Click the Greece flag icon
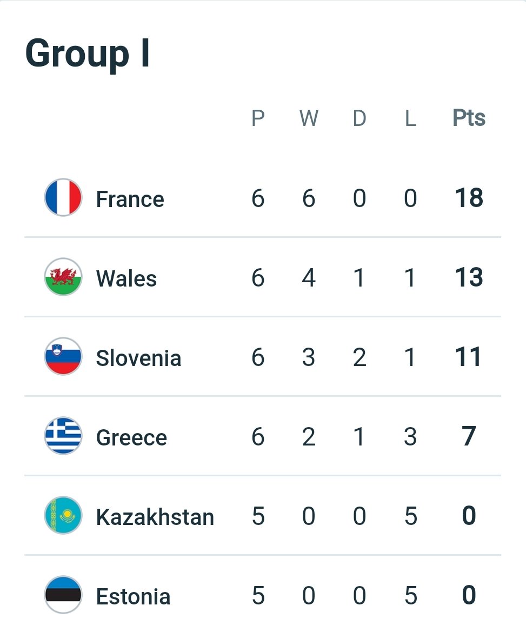 tap(63, 436)
